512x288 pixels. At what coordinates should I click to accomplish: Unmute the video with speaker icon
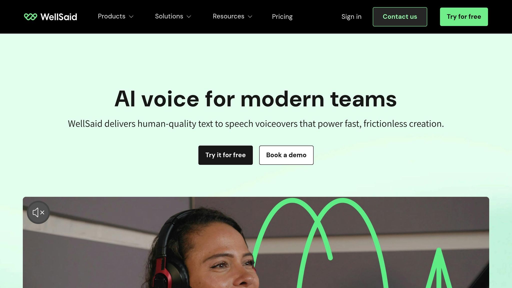click(x=38, y=212)
